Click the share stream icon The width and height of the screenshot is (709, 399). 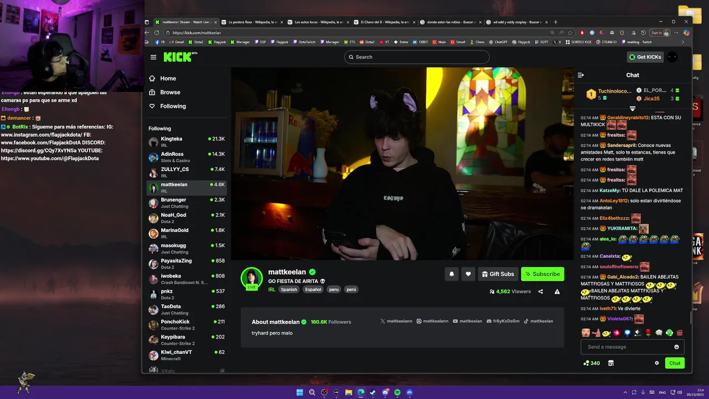[x=541, y=291]
